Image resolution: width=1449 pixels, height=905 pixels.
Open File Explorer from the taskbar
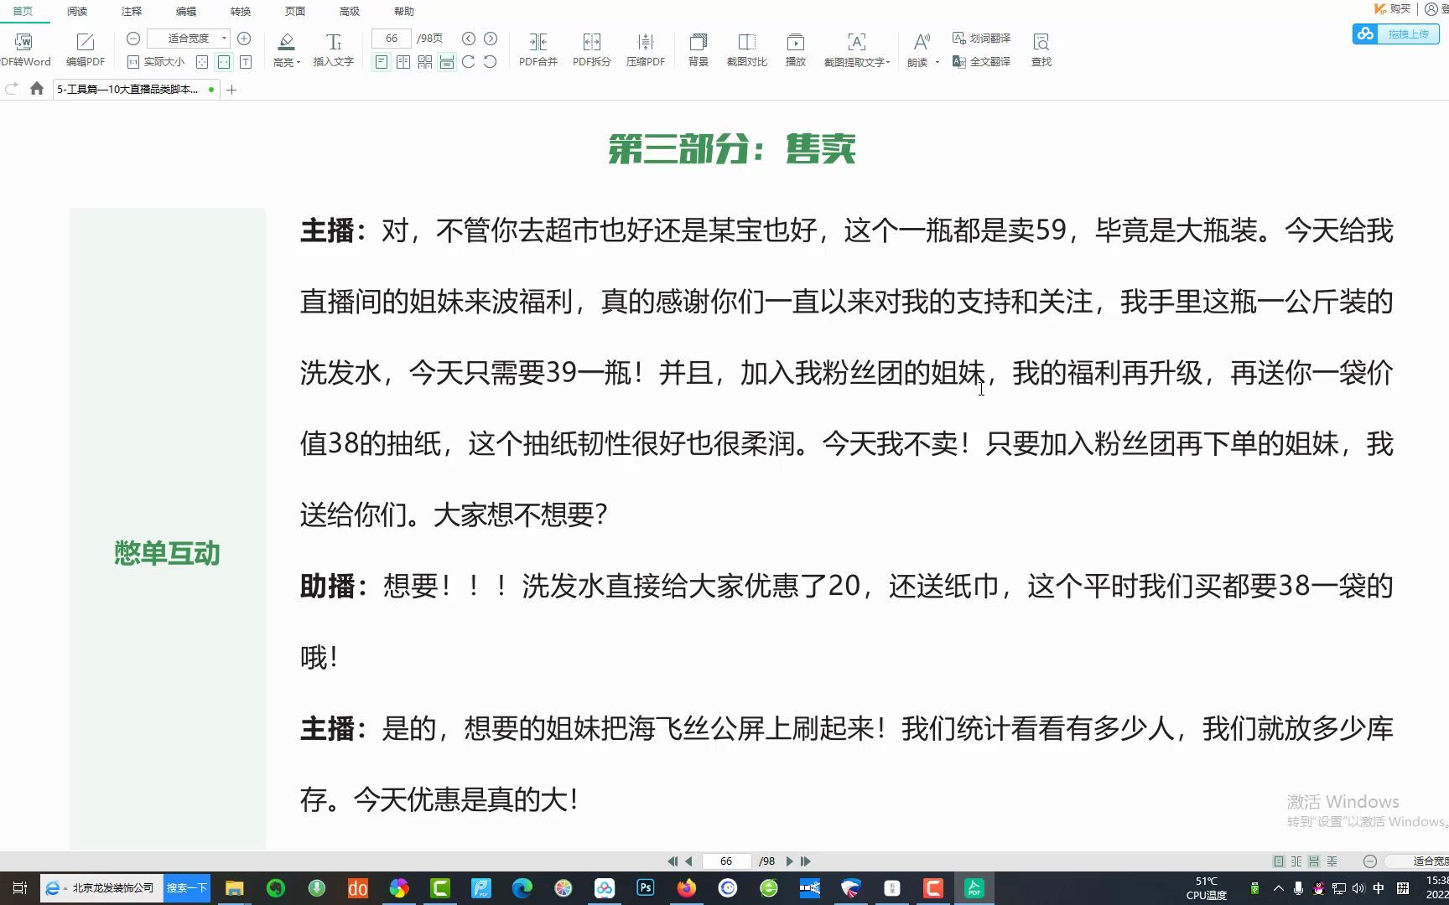(235, 888)
